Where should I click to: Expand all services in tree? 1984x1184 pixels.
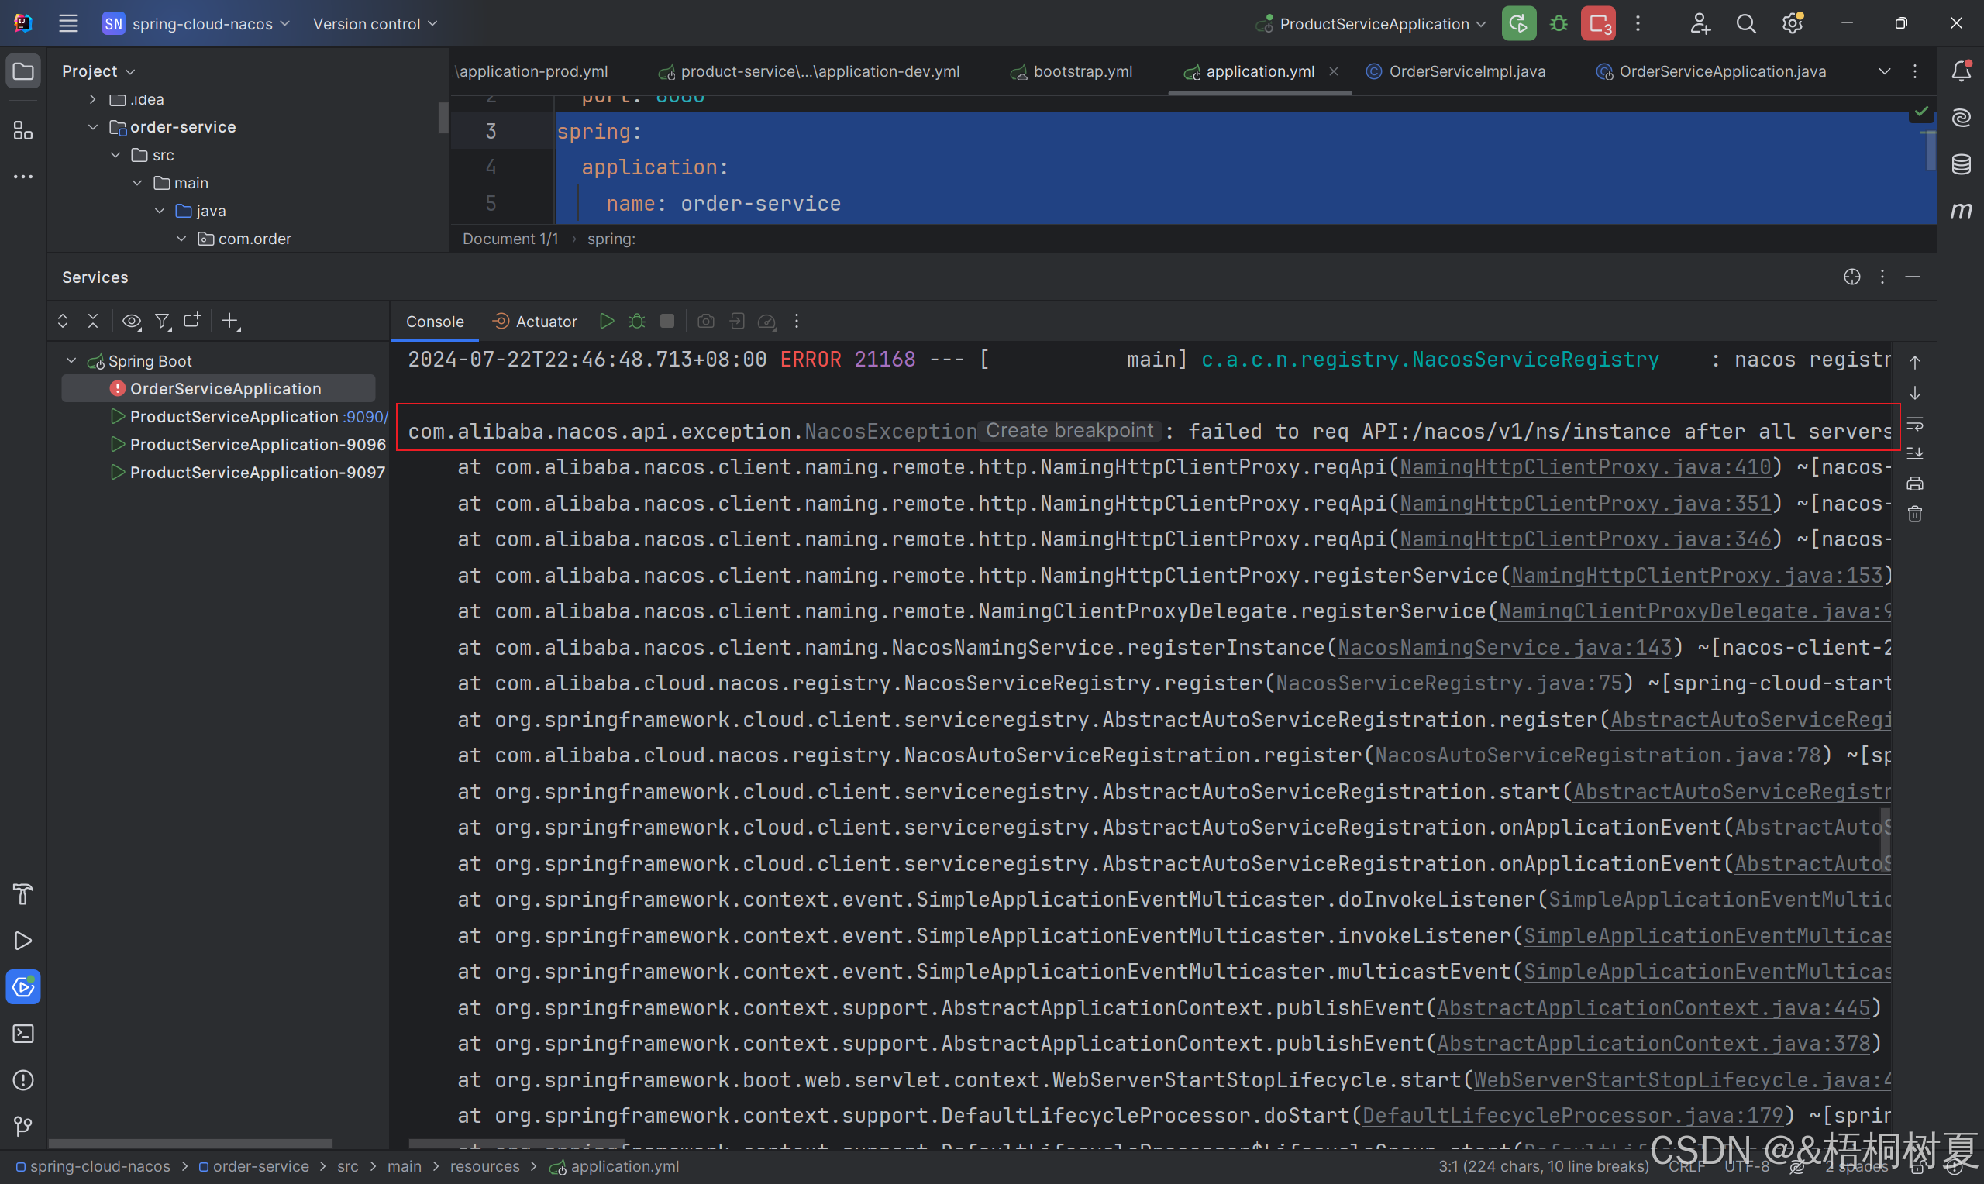pyautogui.click(x=63, y=321)
